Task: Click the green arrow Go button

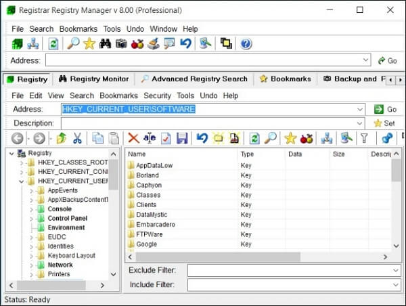Action: click(x=385, y=110)
